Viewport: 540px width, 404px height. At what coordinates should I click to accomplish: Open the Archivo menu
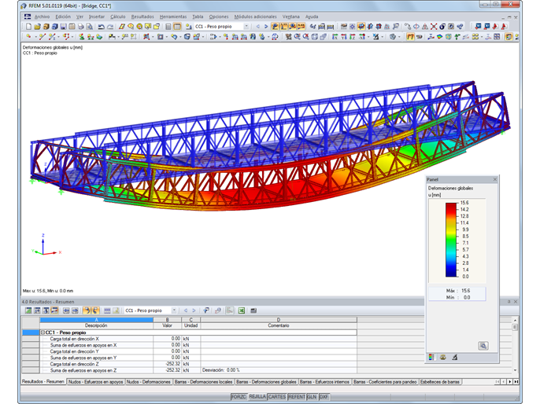point(42,17)
